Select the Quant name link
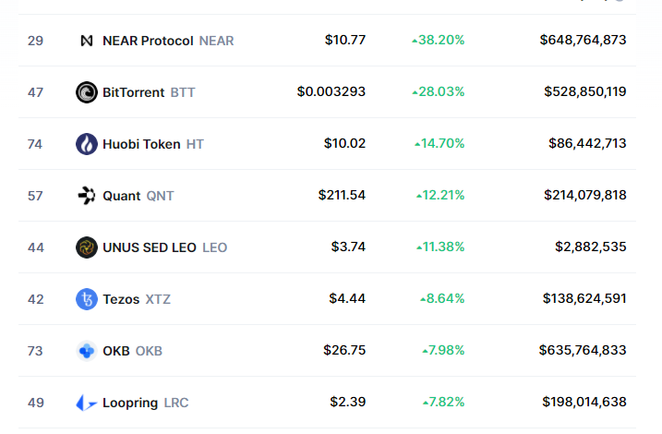 pos(122,196)
